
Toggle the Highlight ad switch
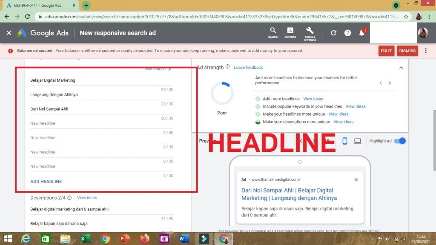pyautogui.click(x=400, y=141)
